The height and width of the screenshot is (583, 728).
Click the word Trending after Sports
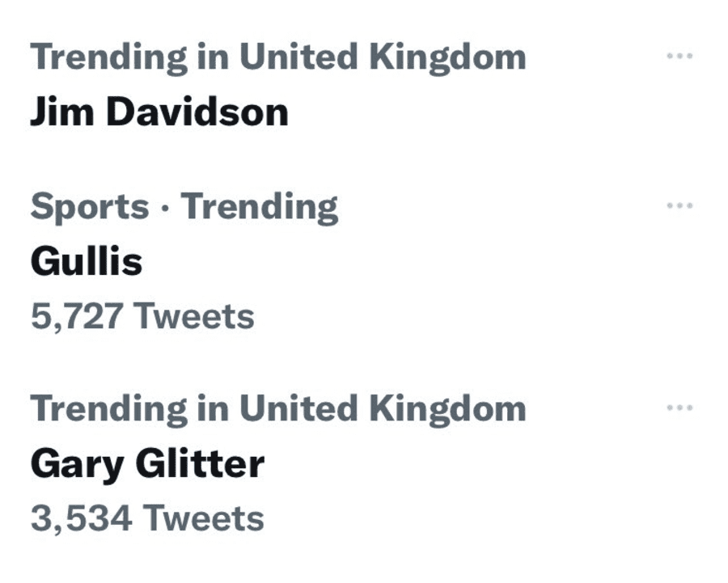coord(260,207)
